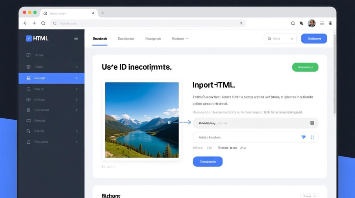Screen dimensions: 355x198
Task: Open the blue triangle dropdown in the lower field
Action: (x=303, y=137)
